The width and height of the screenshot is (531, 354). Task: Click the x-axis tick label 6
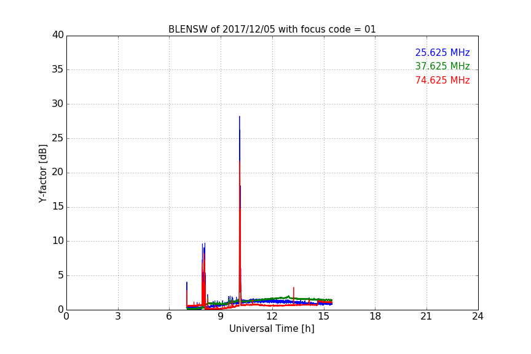[x=169, y=317]
